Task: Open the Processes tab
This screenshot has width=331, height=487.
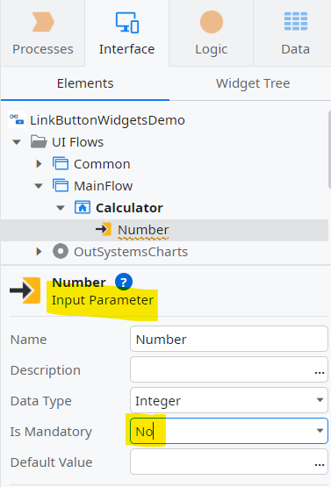Action: click(x=42, y=33)
